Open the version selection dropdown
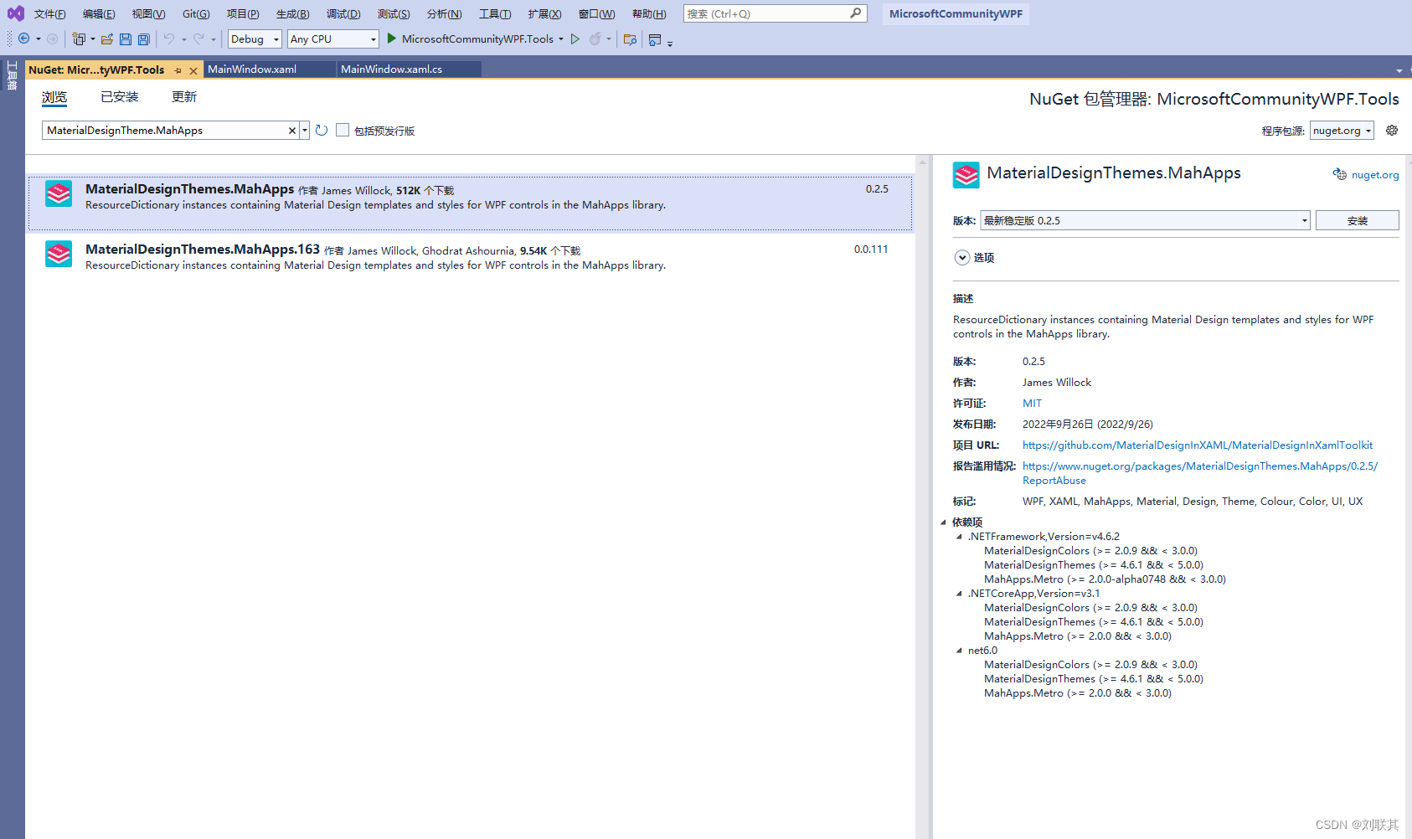Image resolution: width=1412 pixels, height=839 pixels. coord(1145,220)
